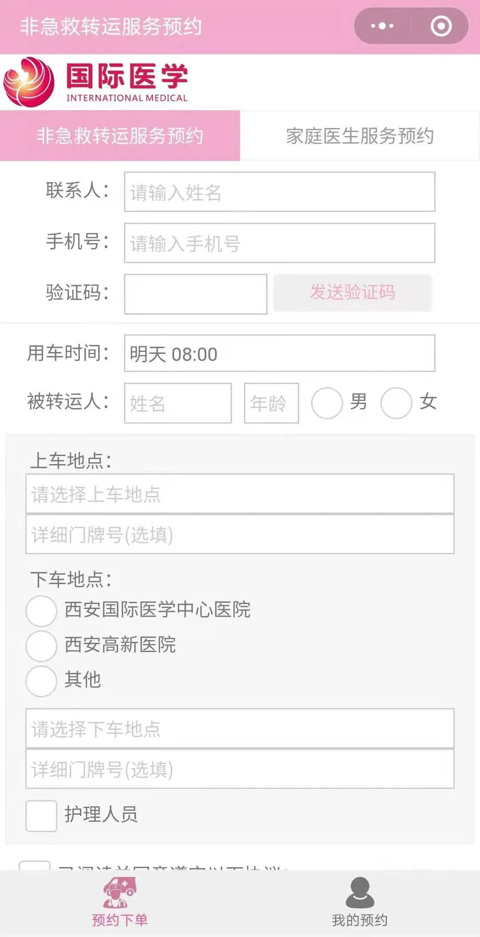Switch to 家庭医生服务预约 tab
This screenshot has width=480, height=937.
tap(360, 136)
